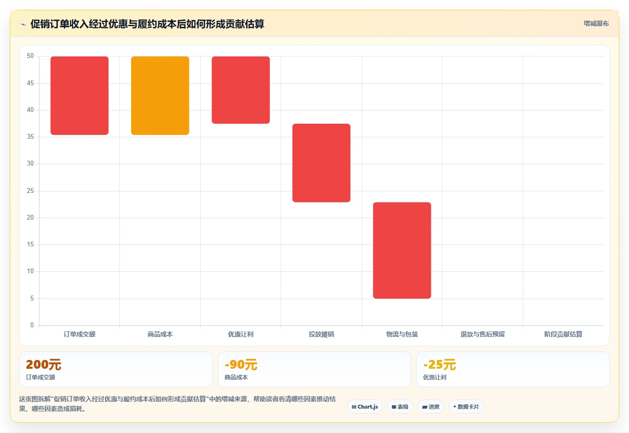Screen dimensions: 629x433
Task: Click the red 投放摊销 bar
Action: click(322, 163)
